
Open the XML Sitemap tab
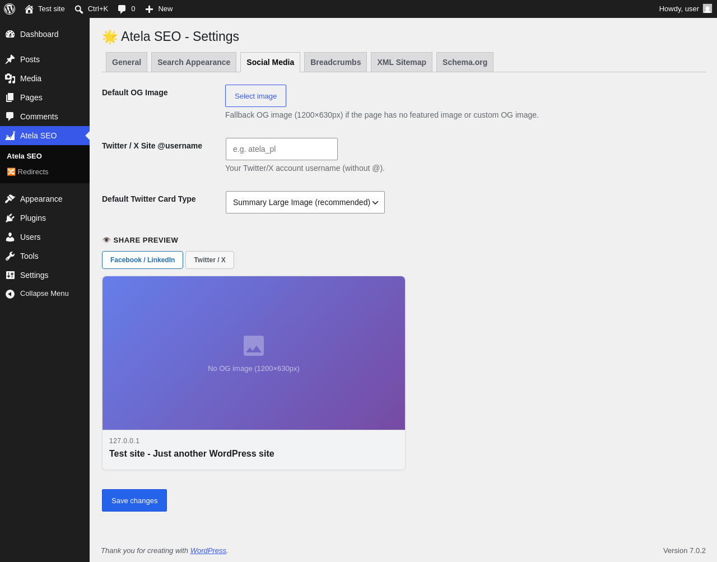pos(402,62)
